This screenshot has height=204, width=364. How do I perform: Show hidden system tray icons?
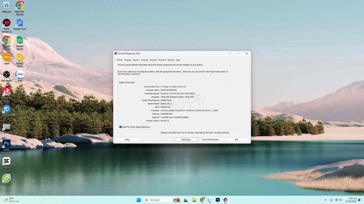coord(325,200)
